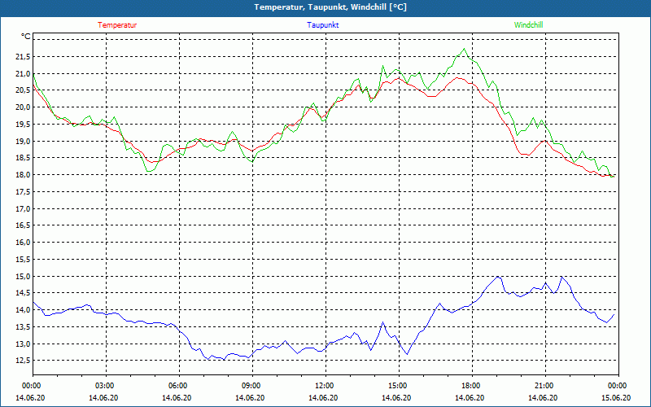Click the 20,0 y-axis value

[x=23, y=107]
